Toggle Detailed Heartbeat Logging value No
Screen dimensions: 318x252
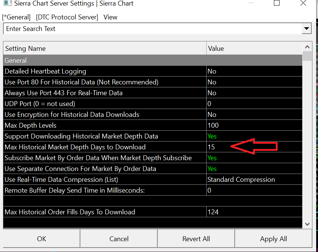point(254,71)
